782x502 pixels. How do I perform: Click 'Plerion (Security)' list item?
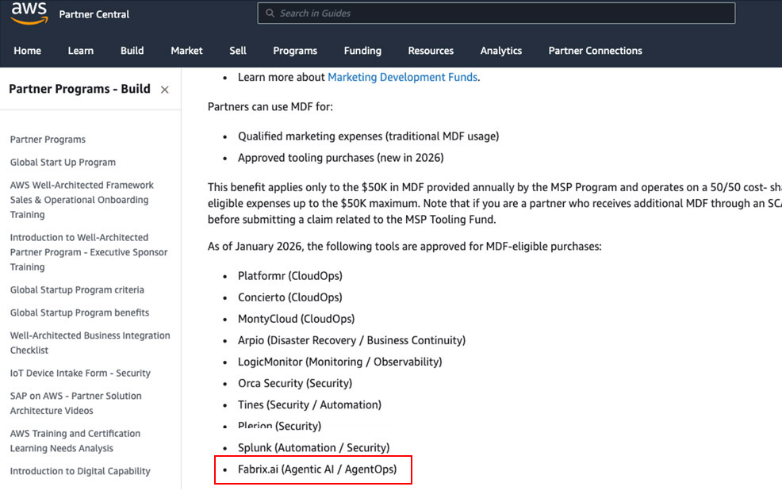click(279, 426)
